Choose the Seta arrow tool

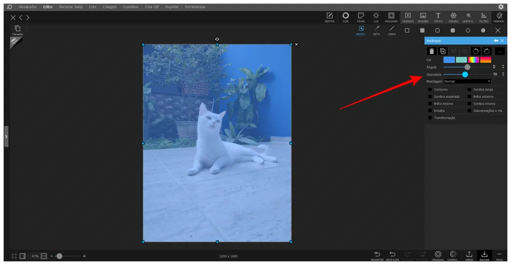click(376, 30)
